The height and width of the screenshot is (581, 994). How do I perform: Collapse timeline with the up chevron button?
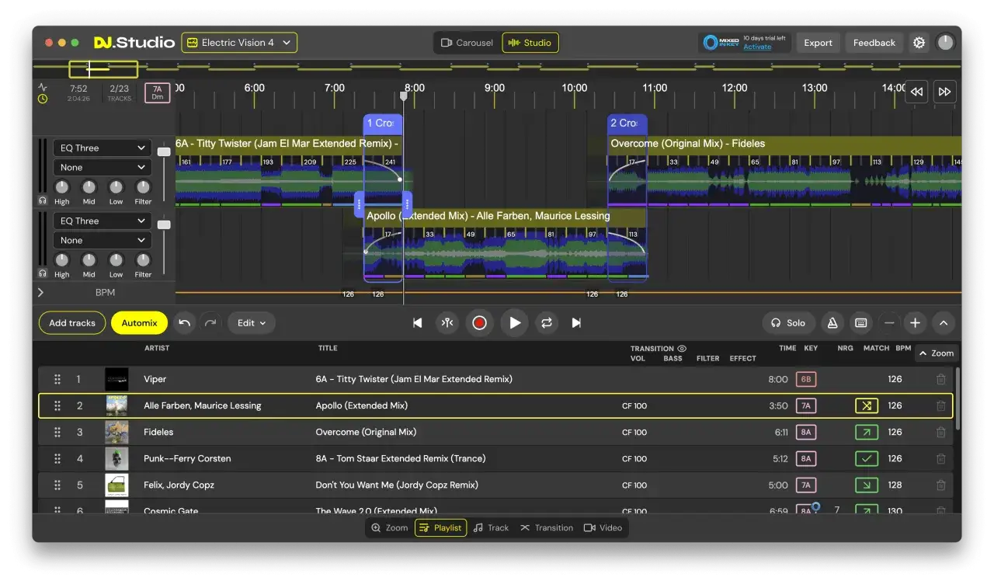944,323
